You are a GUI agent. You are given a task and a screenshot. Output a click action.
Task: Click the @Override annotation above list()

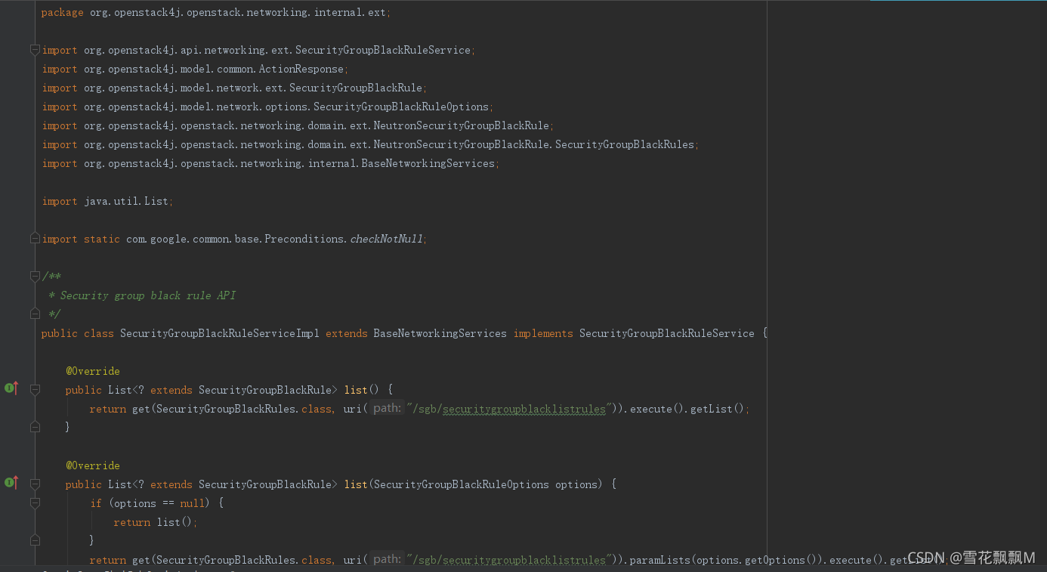(93, 371)
